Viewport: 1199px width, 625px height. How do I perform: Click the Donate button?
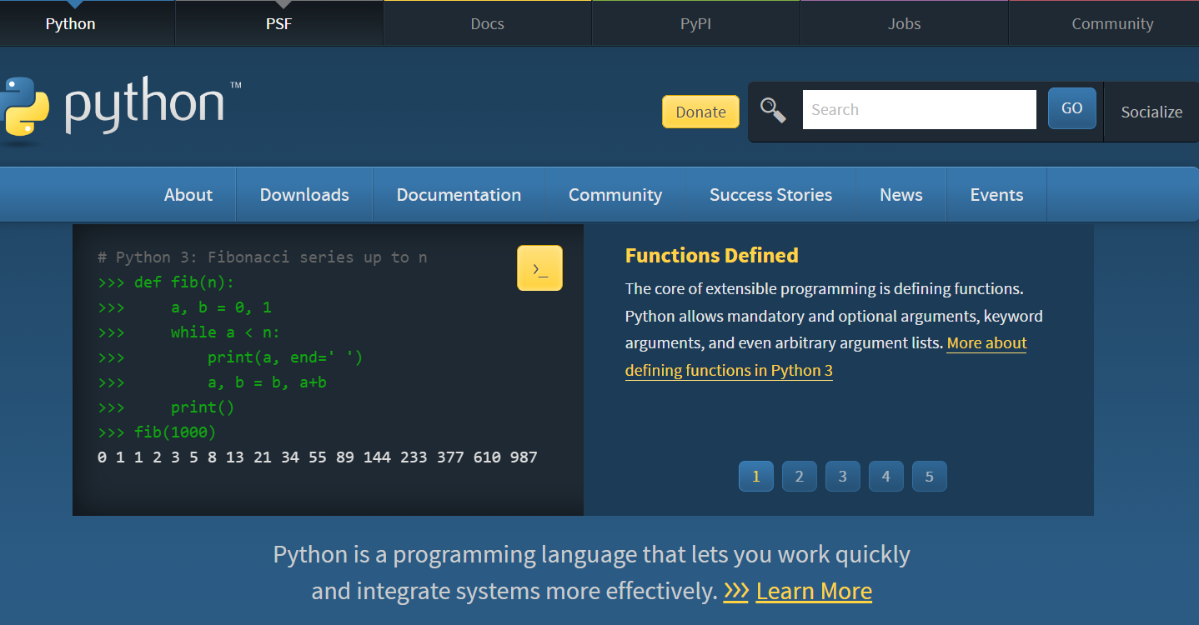[x=700, y=112]
